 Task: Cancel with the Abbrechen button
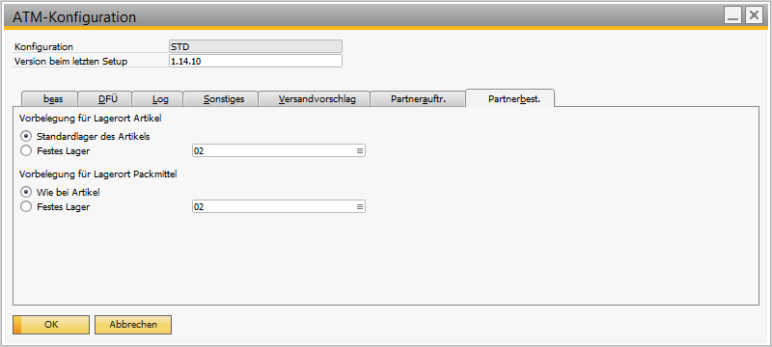133,325
